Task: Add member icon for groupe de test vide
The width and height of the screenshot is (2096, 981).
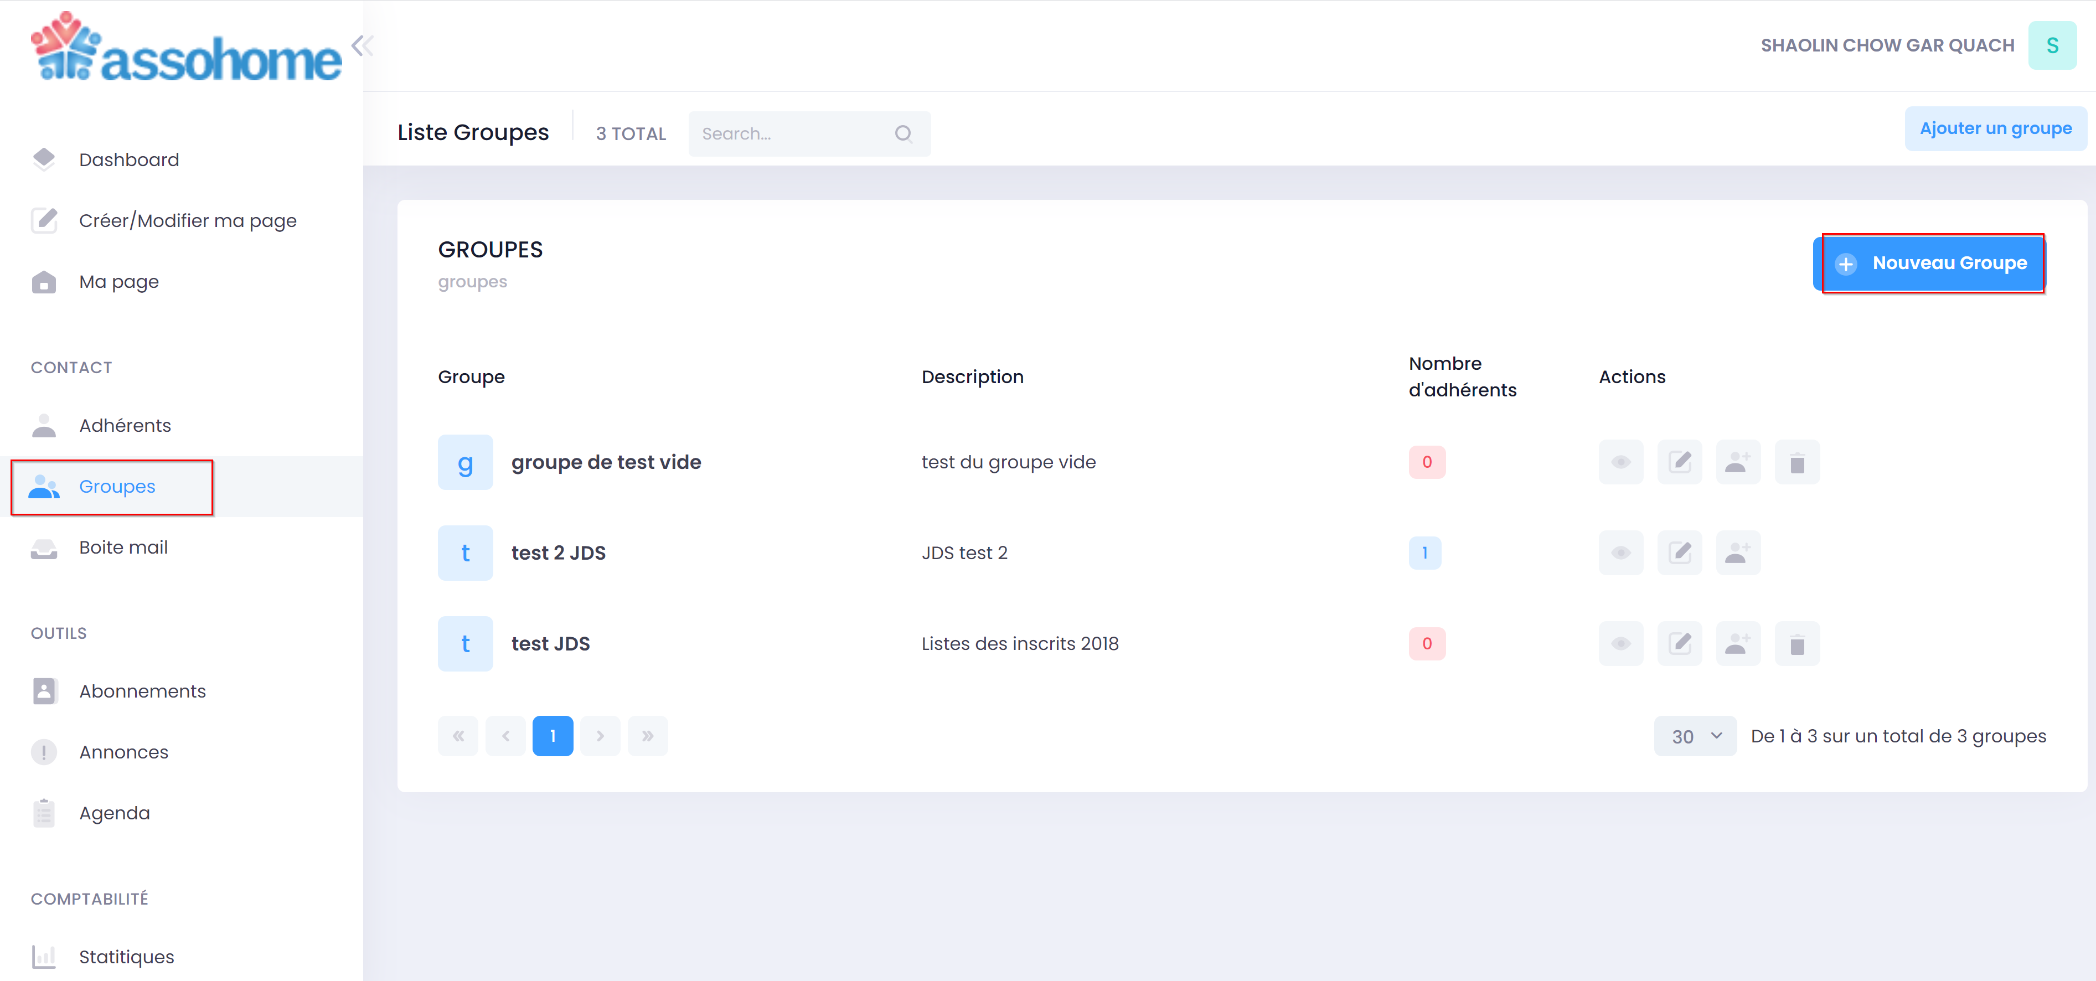Action: [x=1738, y=462]
